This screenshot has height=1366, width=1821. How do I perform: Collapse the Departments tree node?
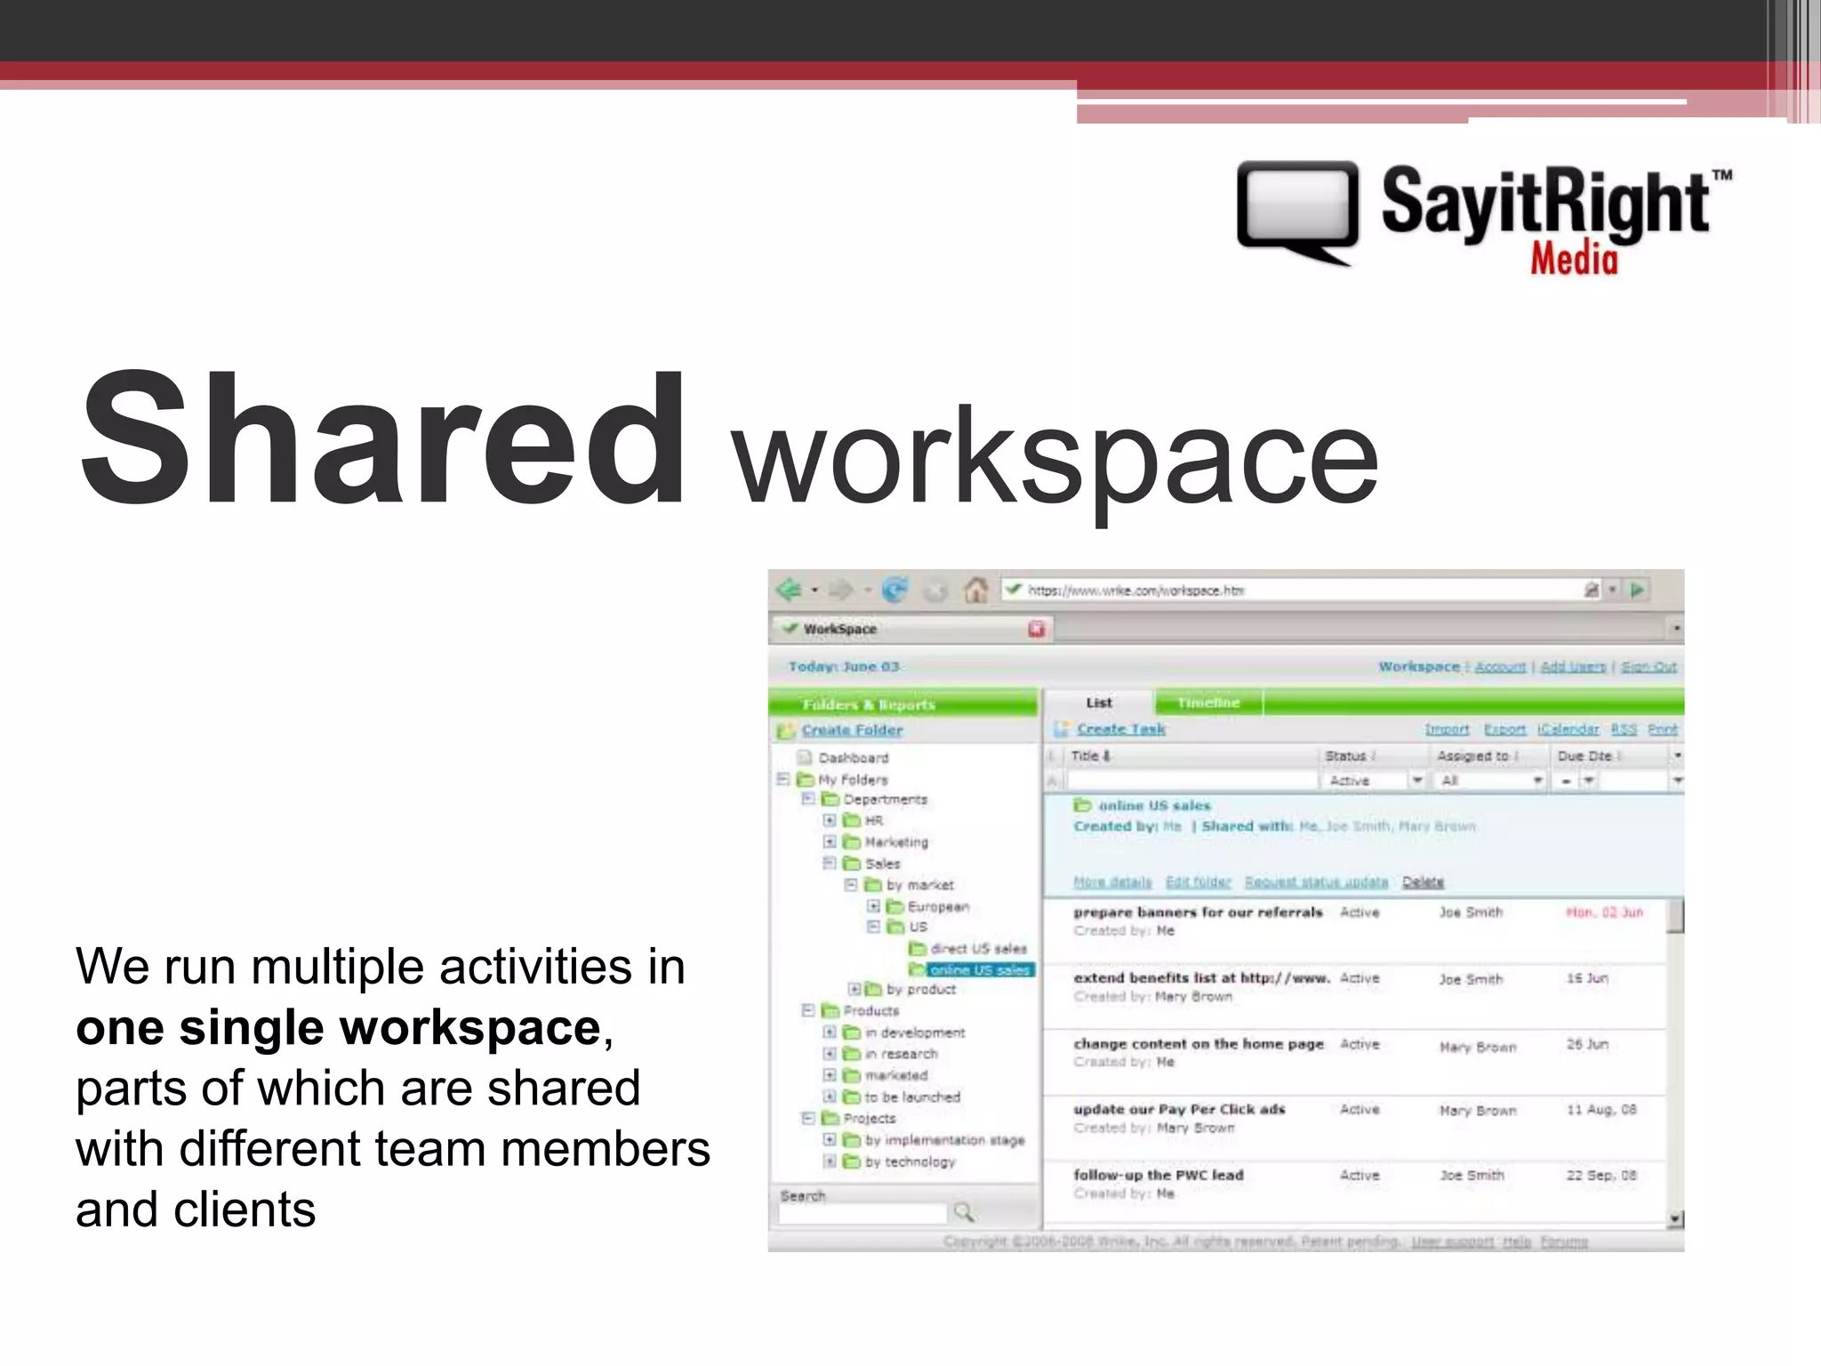point(807,799)
